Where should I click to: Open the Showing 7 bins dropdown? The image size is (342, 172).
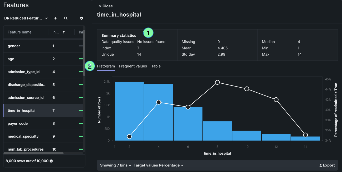point(116,165)
